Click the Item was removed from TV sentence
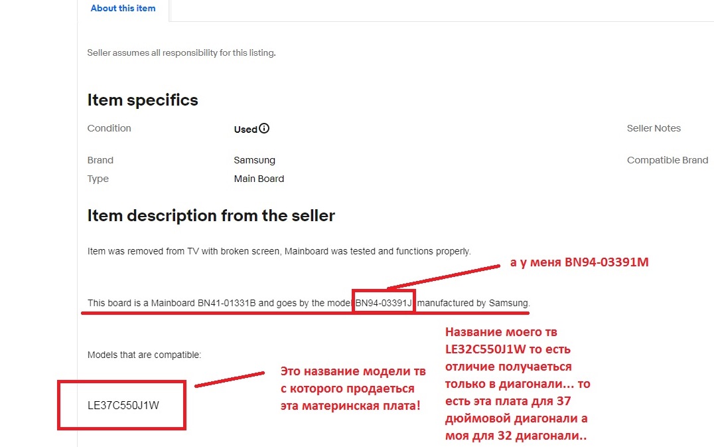The height and width of the screenshot is (447, 714). point(279,251)
